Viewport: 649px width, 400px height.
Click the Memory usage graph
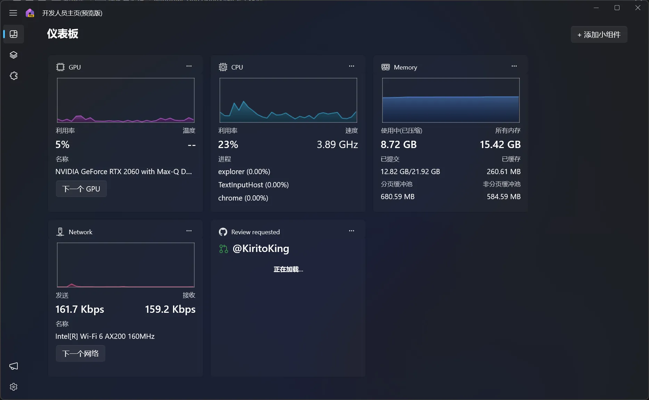click(x=451, y=100)
